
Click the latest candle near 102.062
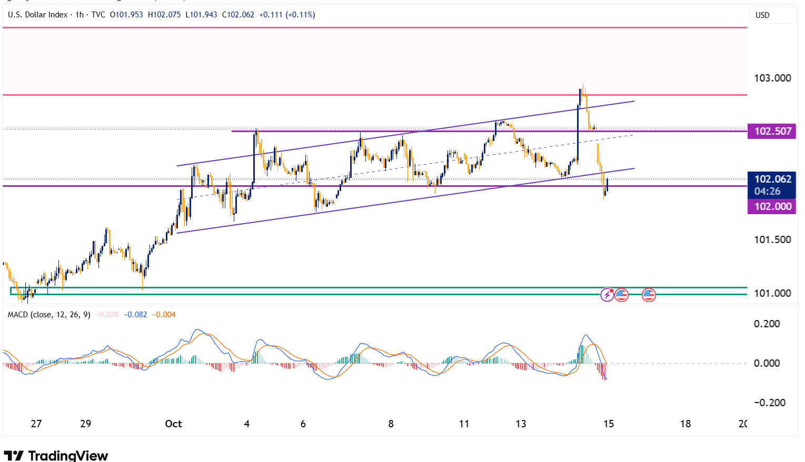(607, 185)
